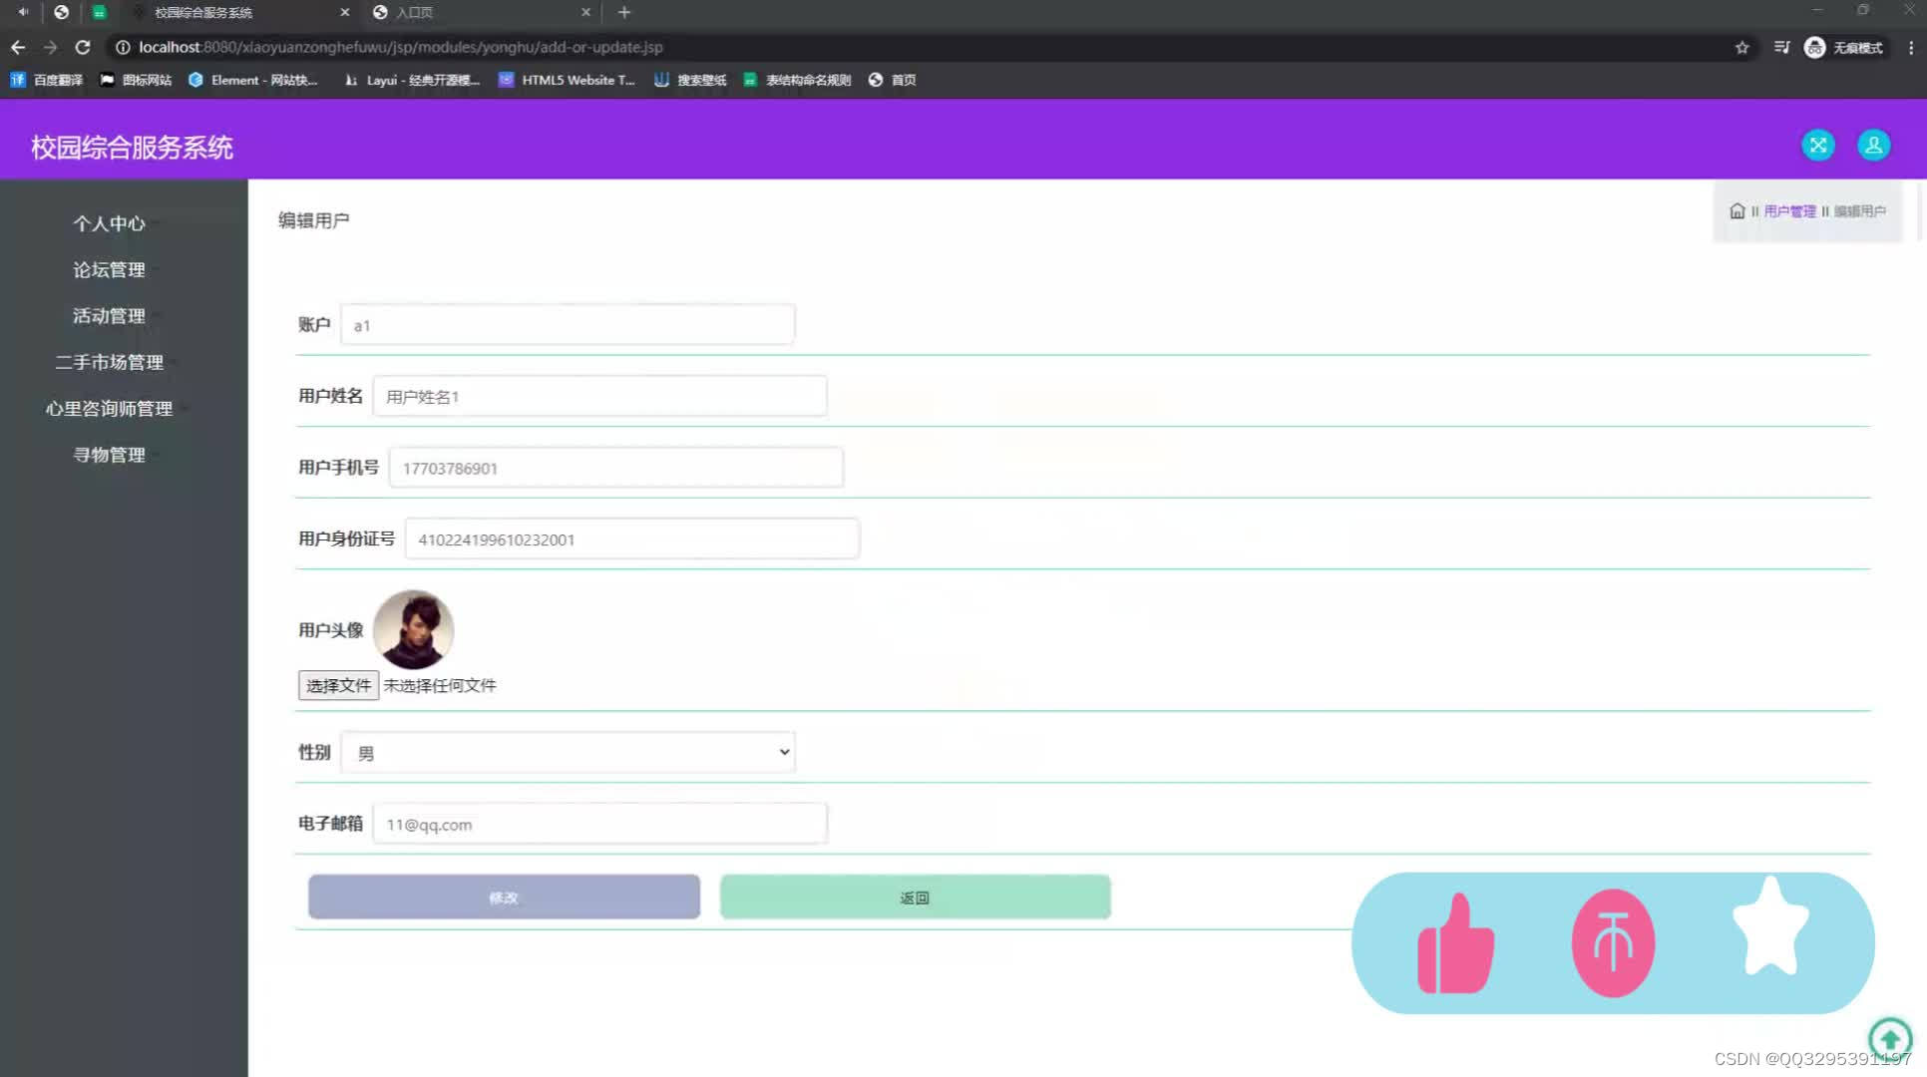This screenshot has height=1077, width=1927.
Task: Bookmark this page with the star icon
Action: pos(1741,47)
